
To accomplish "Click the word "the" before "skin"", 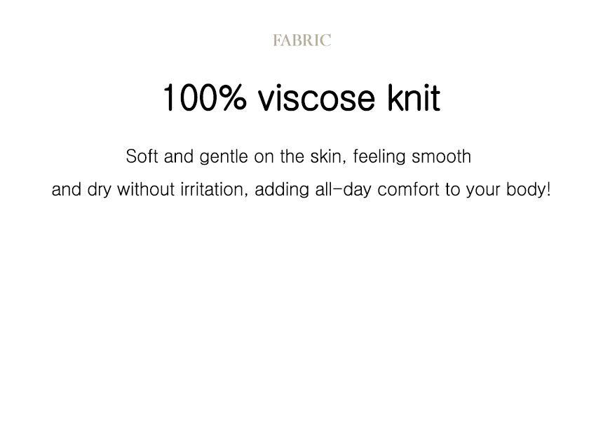I will pos(292,157).
